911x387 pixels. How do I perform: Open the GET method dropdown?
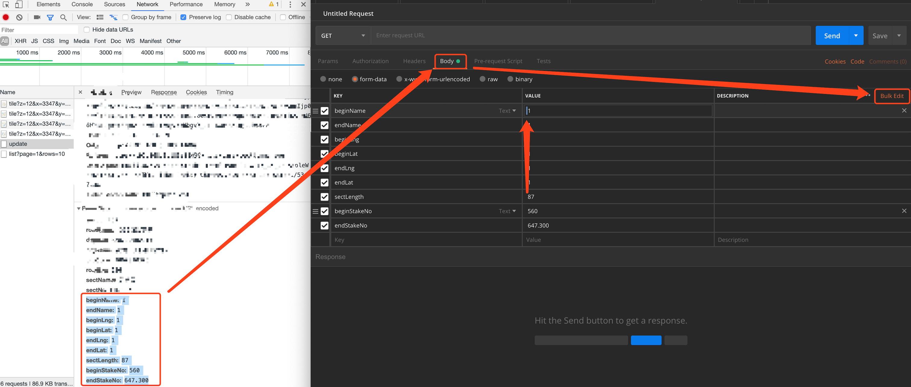(x=343, y=36)
